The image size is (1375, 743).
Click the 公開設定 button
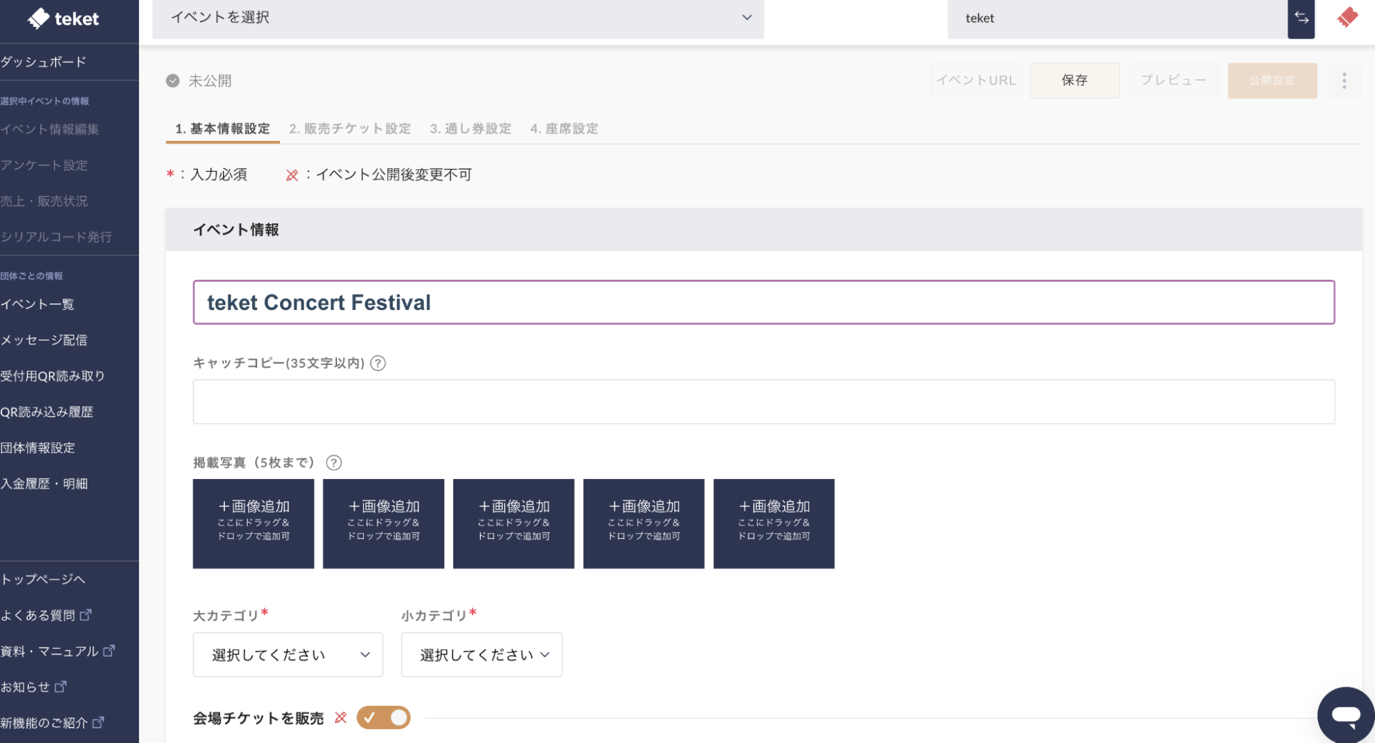1273,80
